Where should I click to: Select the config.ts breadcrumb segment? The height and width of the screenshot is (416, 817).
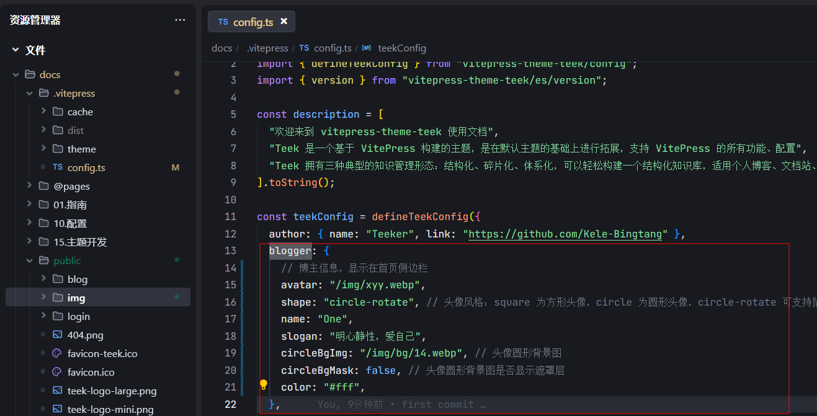click(x=333, y=48)
